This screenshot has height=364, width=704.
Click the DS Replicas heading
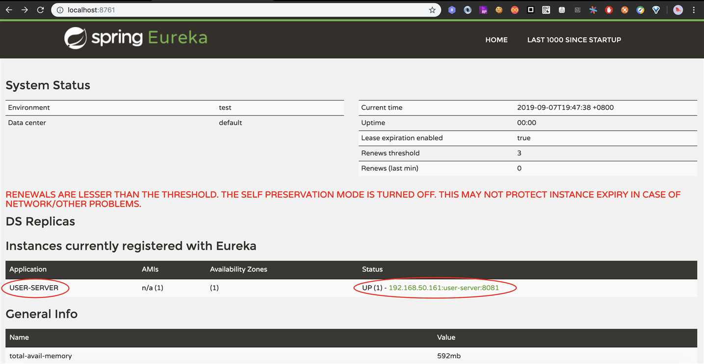40,221
